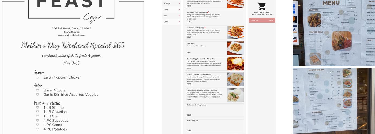This screenshot has height=134, width=375.
Task: Open Pan Fried Egg & Minced Beef photo
Action: 236,64
